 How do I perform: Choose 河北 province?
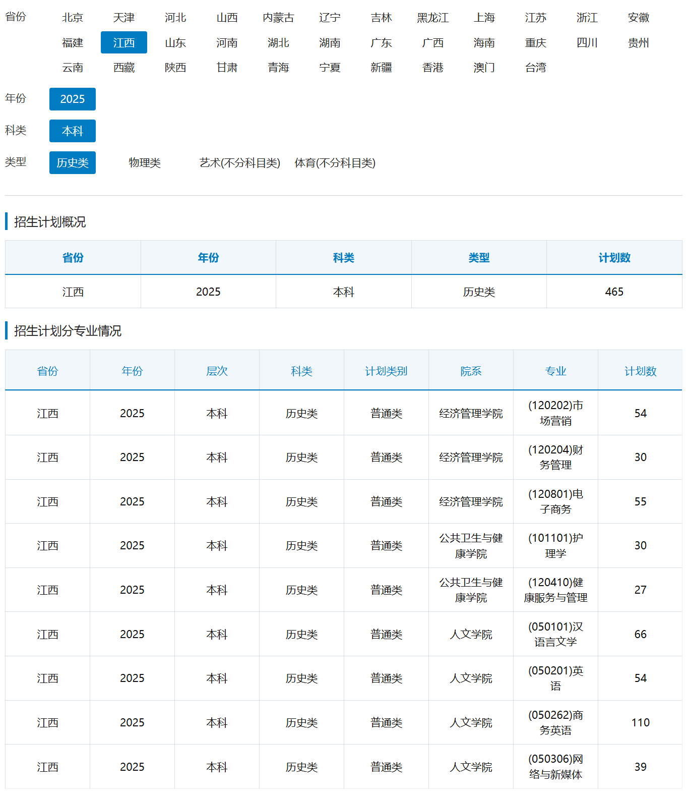point(175,18)
